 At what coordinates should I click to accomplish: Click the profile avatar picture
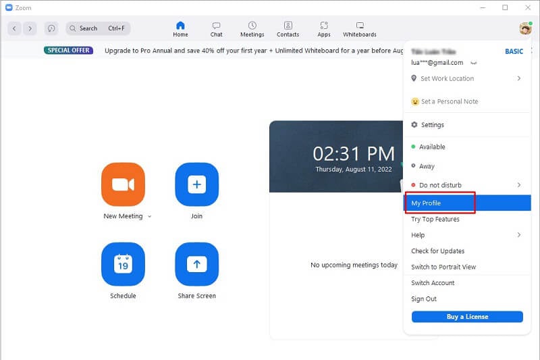pyautogui.click(x=526, y=28)
